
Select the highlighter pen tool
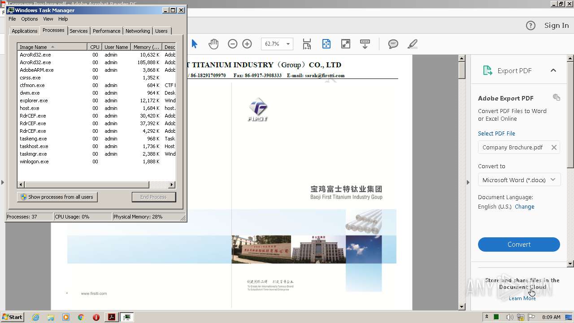click(413, 44)
